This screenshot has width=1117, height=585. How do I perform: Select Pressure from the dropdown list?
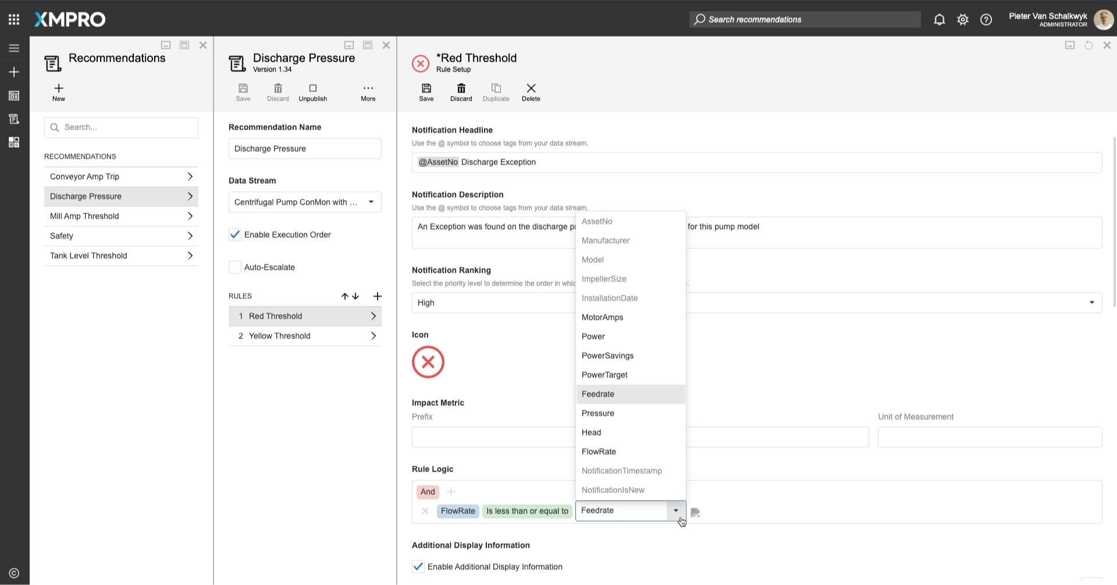tap(597, 413)
